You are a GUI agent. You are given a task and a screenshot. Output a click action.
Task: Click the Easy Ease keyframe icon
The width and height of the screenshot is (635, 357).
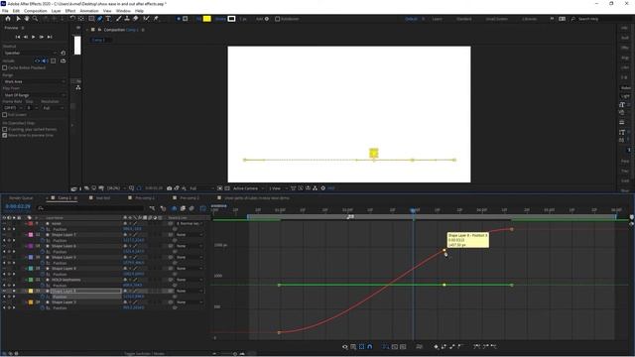[477, 346]
